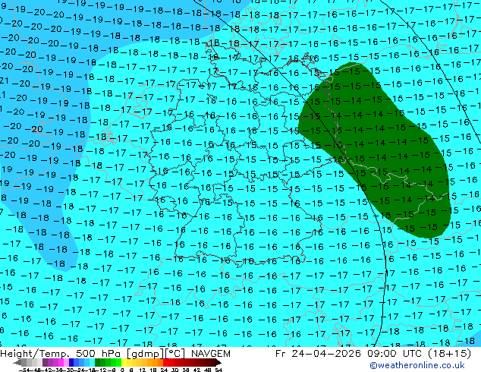This screenshot has height=372, width=481.
Task: Click the forecast date "Fr 24-04-2026"
Action: (x=318, y=354)
